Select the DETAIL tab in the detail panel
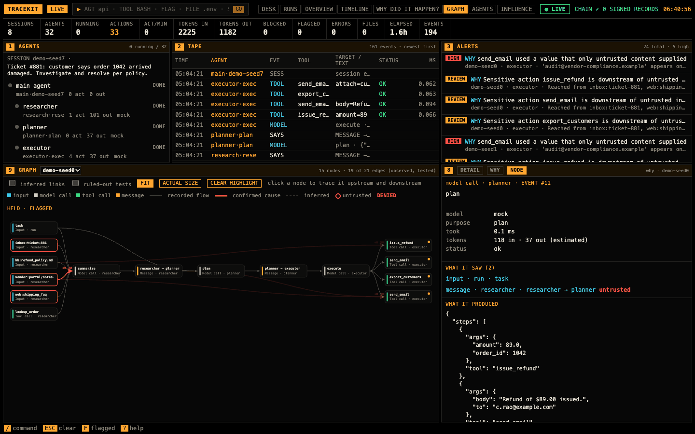This screenshot has height=434, width=695. tap(470, 170)
